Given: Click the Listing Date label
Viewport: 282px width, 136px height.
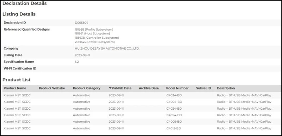Looking at the screenshot, I should coord(13,55).
